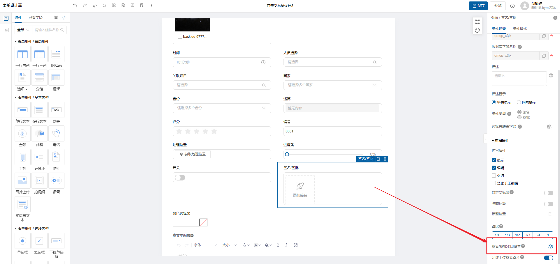Viewport: 560px width, 264px height.
Task: Open the 大小 font size dropdown
Action: [230, 245]
